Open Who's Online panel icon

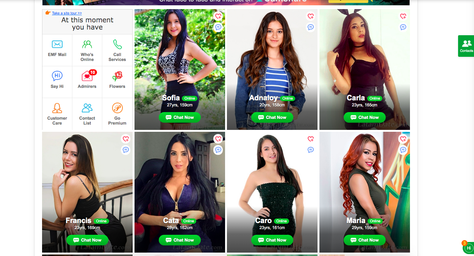pos(87,45)
